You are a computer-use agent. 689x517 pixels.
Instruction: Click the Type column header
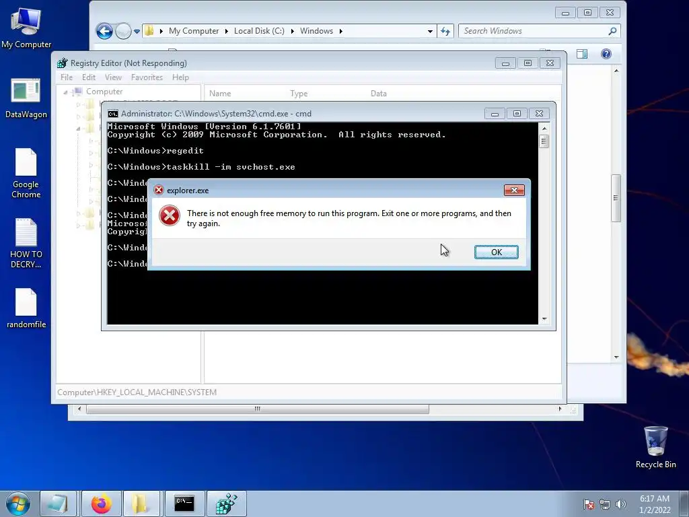pos(299,93)
